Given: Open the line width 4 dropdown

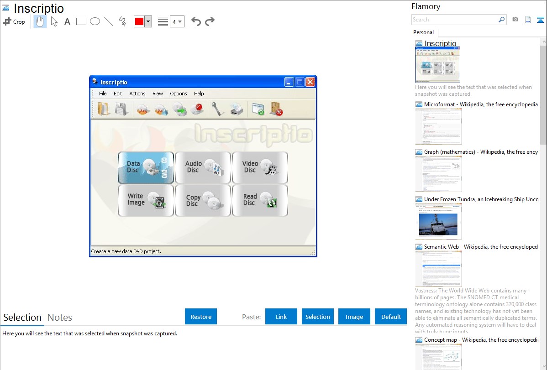Looking at the screenshot, I should click(177, 21).
